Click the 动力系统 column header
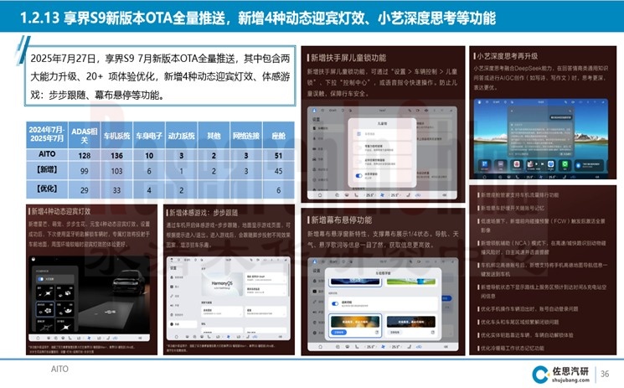The height and width of the screenshot is (388, 624). point(182,136)
